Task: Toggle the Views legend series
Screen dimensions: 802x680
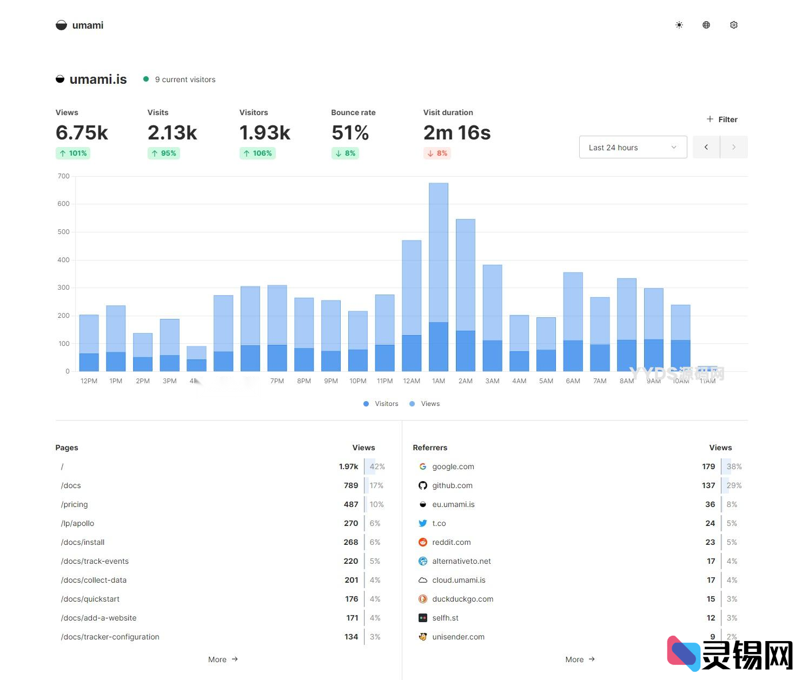Action: click(425, 404)
